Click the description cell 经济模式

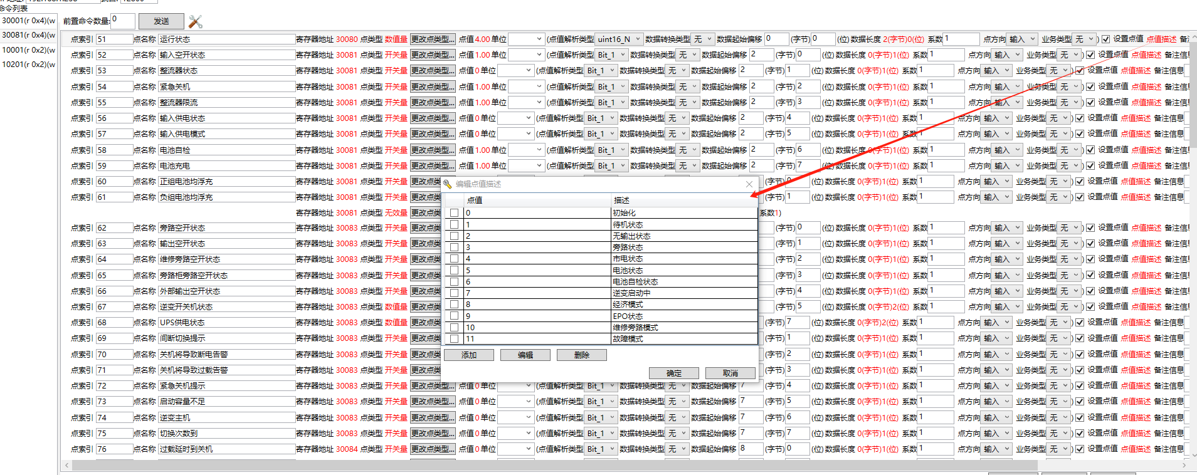click(684, 305)
